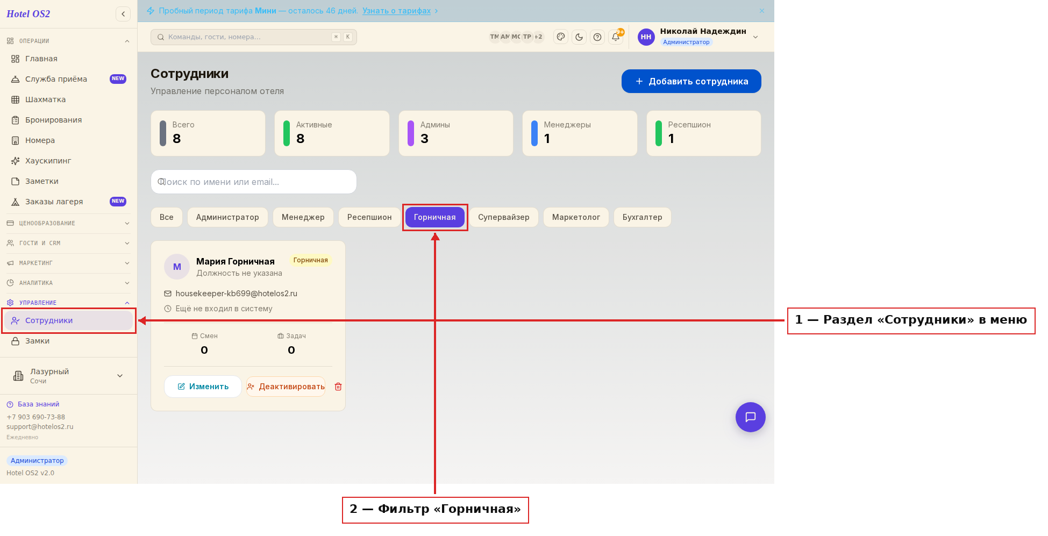
Task: Open the chat support bubble
Action: [751, 417]
